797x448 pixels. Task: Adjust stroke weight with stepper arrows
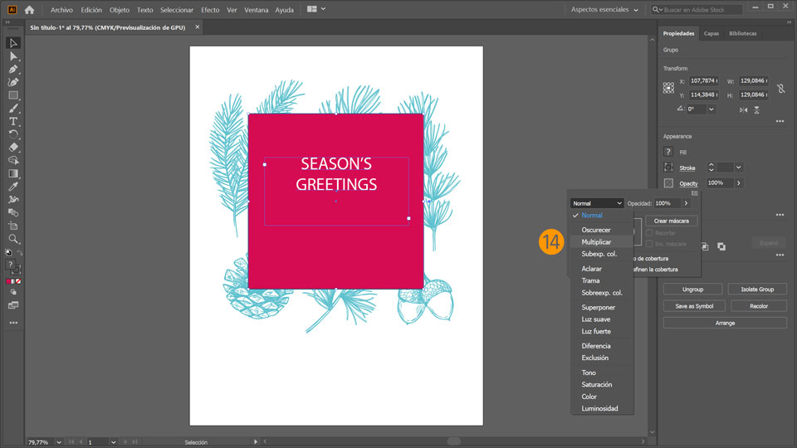pos(711,167)
